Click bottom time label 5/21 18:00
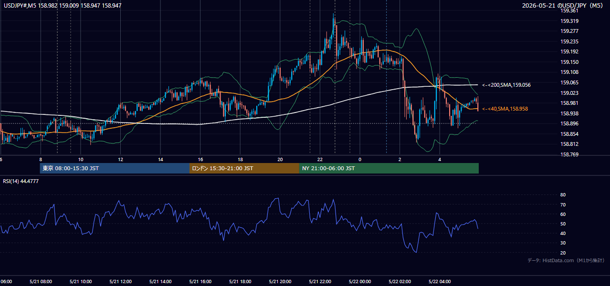 coord(240,281)
